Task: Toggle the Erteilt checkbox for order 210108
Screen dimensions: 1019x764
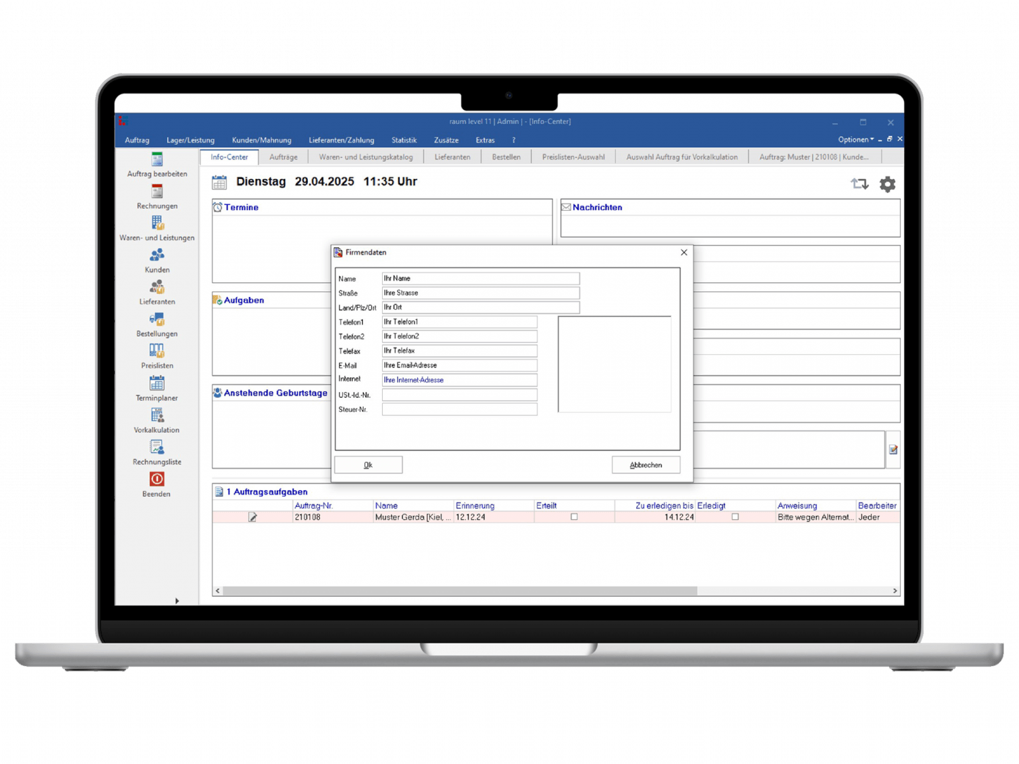Action: (574, 517)
